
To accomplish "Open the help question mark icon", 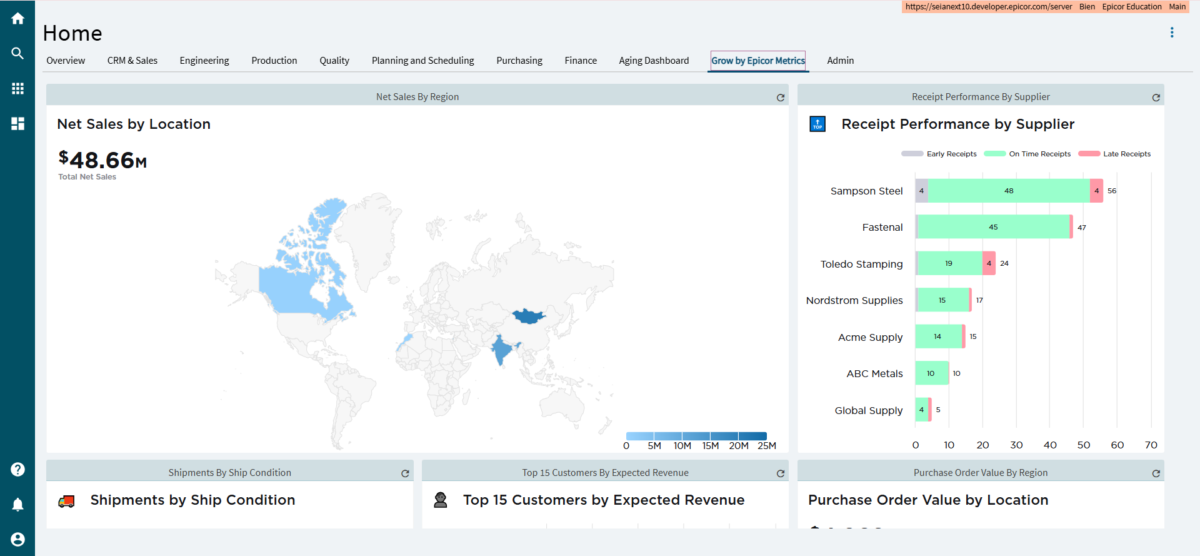I will click(17, 469).
